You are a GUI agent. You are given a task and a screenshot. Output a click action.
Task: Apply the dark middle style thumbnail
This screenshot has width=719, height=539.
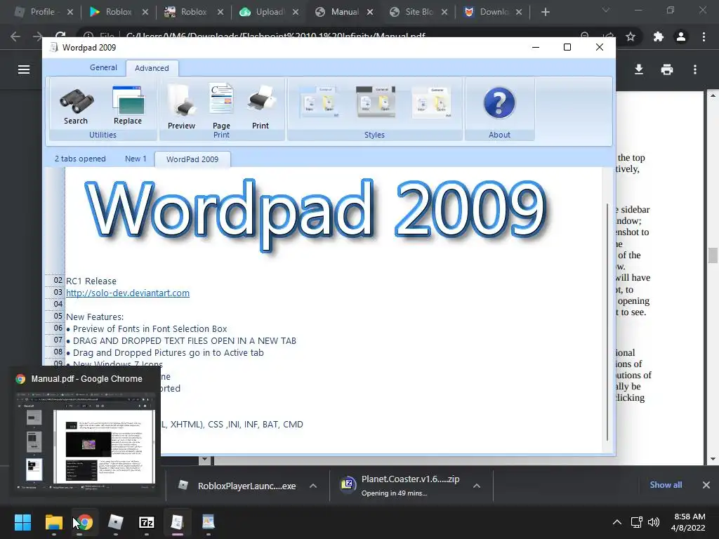point(376,102)
